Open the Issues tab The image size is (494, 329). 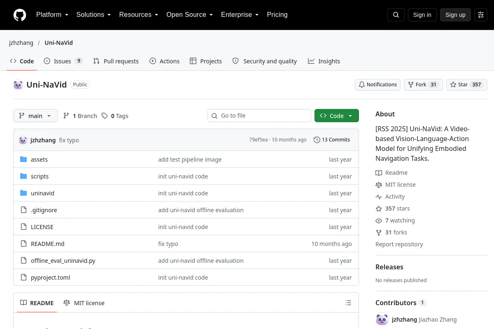(x=63, y=61)
